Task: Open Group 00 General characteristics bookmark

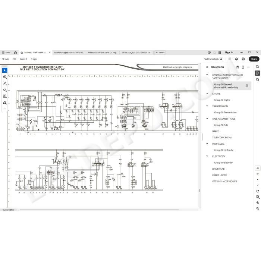Action: pyautogui.click(x=226, y=86)
